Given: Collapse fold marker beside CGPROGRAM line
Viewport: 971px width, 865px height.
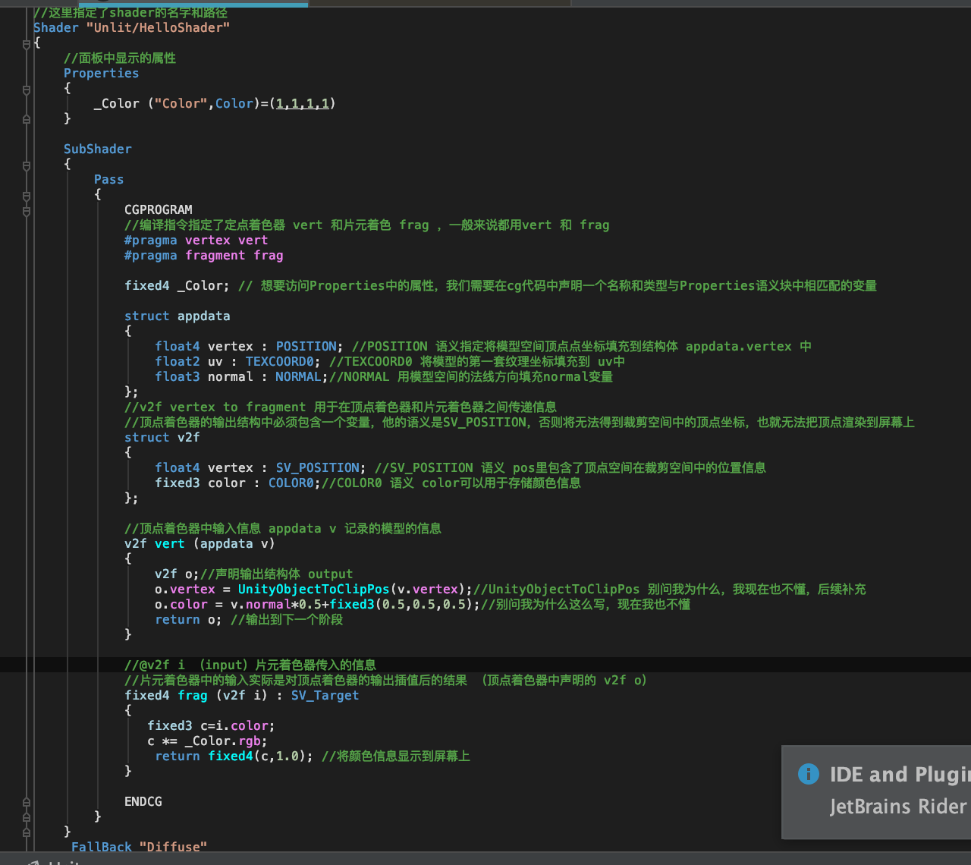Looking at the screenshot, I should click(27, 211).
